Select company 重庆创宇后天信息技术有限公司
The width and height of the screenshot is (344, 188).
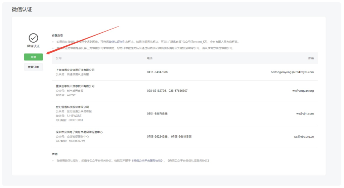pyautogui.click(x=75, y=86)
